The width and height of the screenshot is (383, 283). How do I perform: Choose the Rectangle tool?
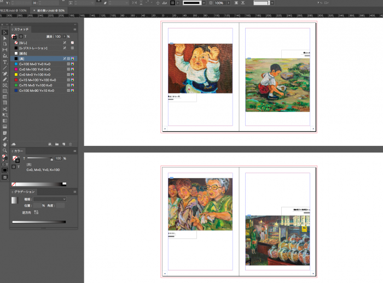tap(4, 91)
